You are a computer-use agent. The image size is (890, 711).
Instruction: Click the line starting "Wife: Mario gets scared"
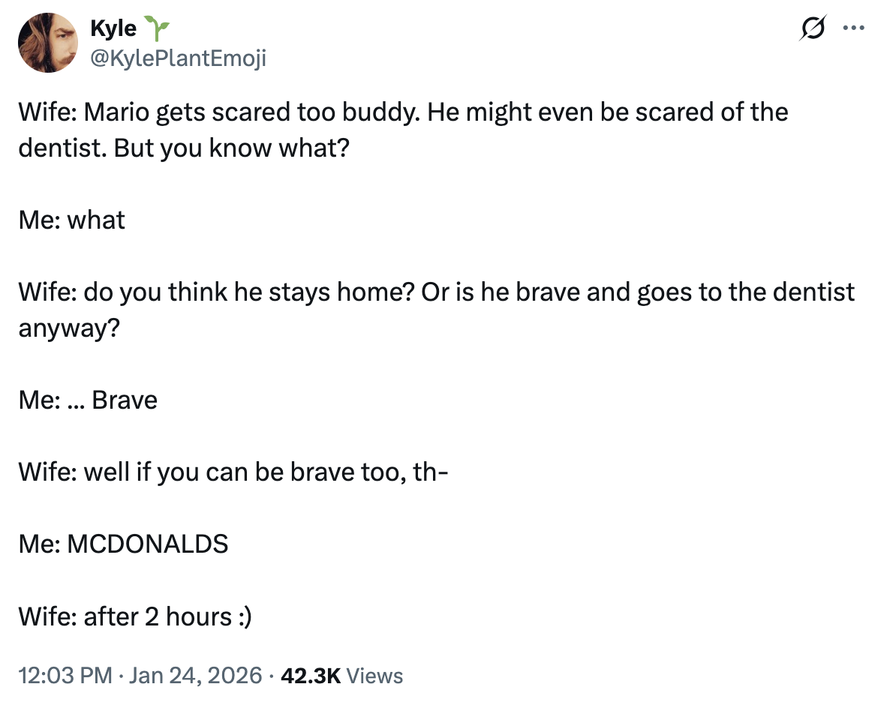300,112
